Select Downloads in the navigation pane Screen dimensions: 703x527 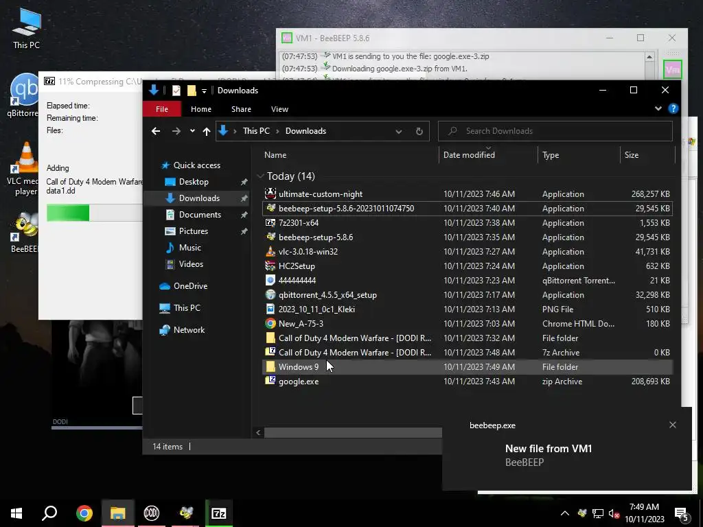(x=199, y=198)
